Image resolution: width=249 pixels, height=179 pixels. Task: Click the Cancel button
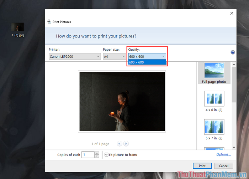[224, 166]
